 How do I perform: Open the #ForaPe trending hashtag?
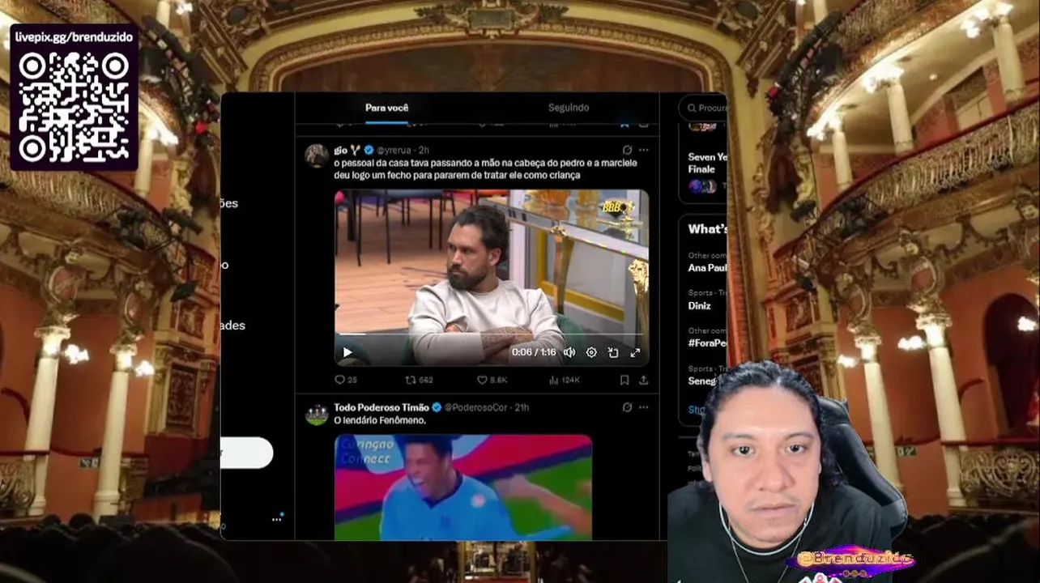[x=707, y=343]
